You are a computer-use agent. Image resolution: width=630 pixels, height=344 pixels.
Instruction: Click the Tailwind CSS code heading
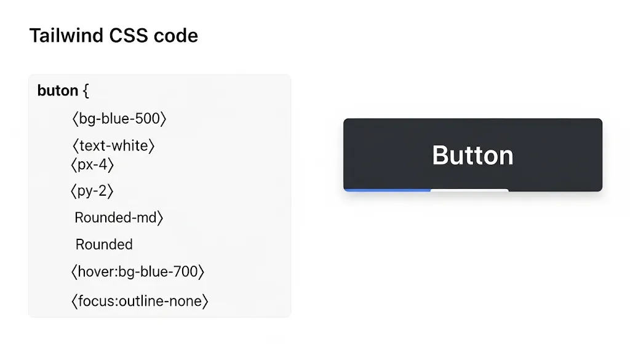(114, 35)
